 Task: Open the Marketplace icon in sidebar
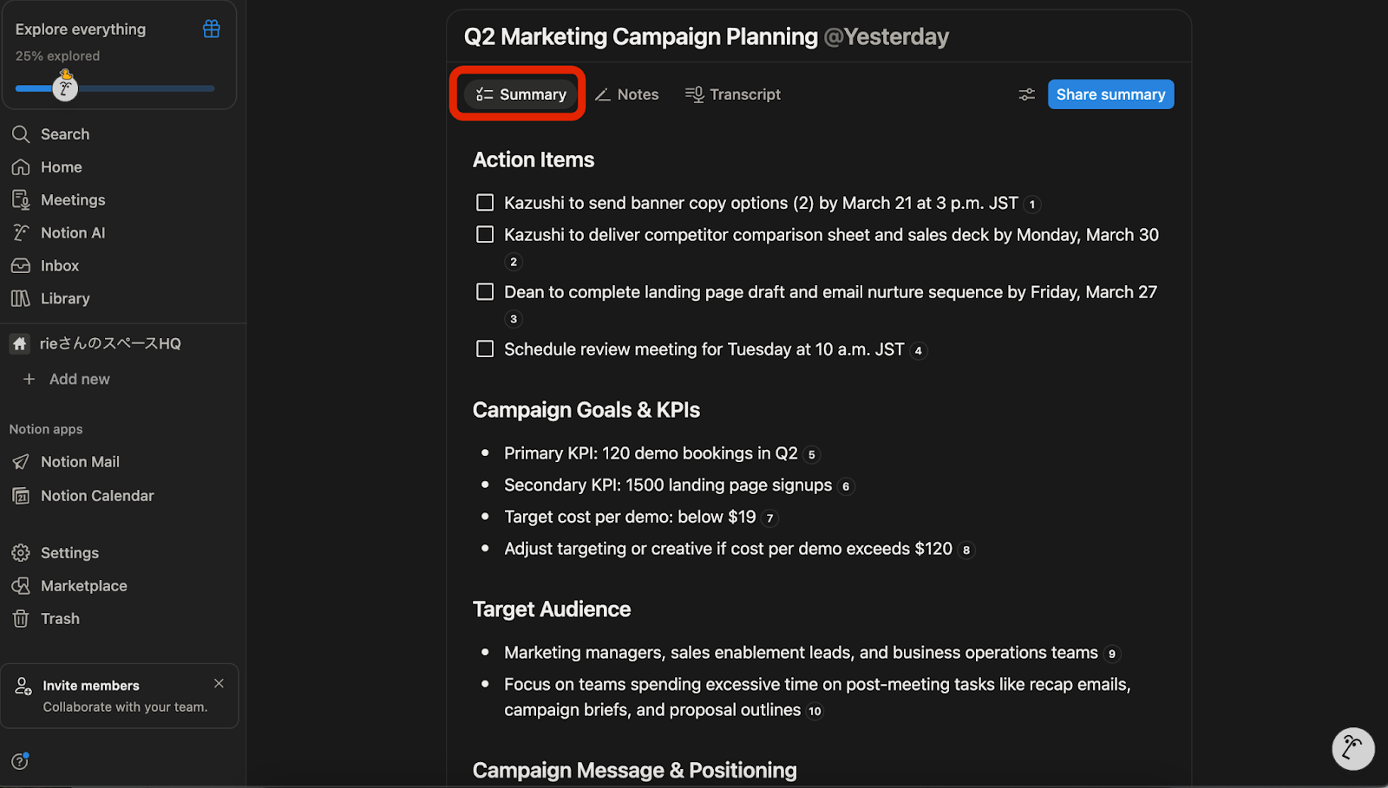(21, 586)
